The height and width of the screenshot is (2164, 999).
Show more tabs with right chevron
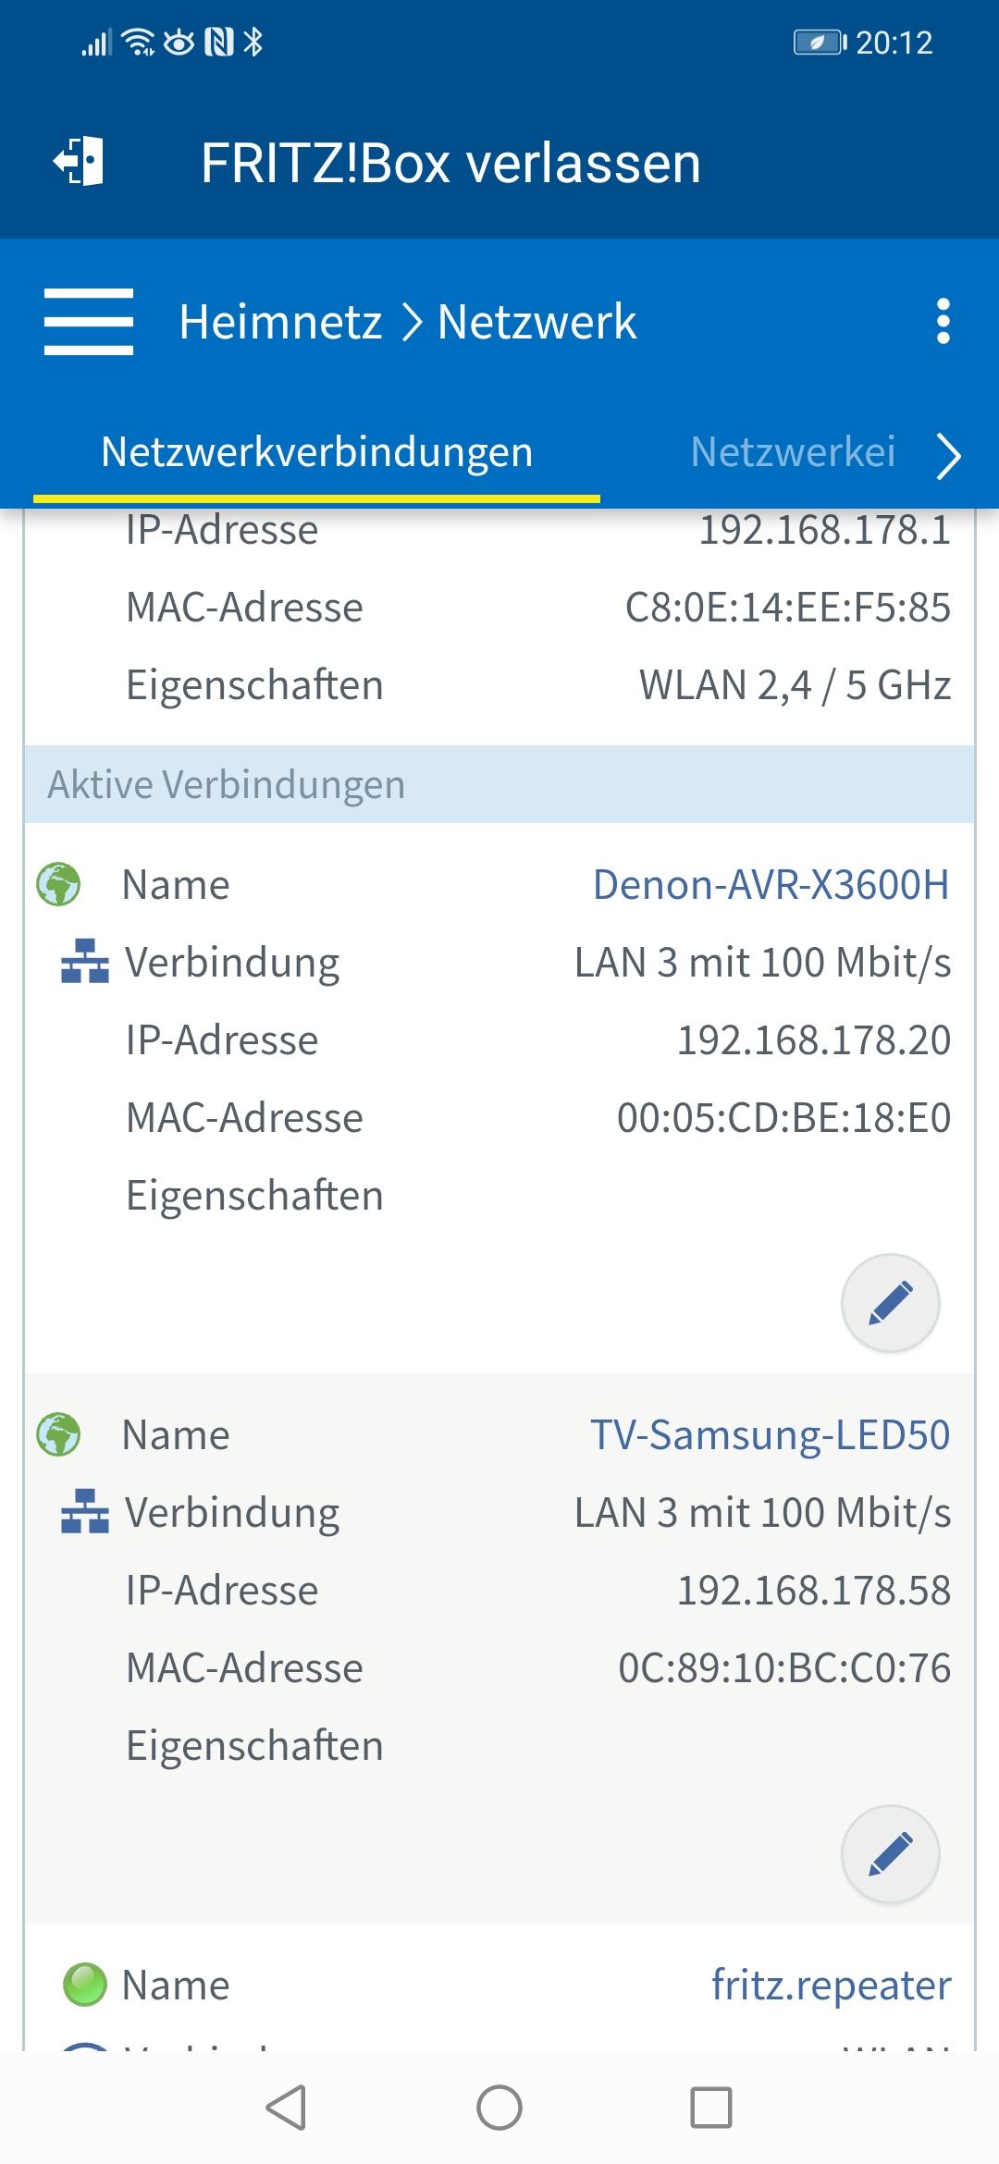tap(949, 457)
